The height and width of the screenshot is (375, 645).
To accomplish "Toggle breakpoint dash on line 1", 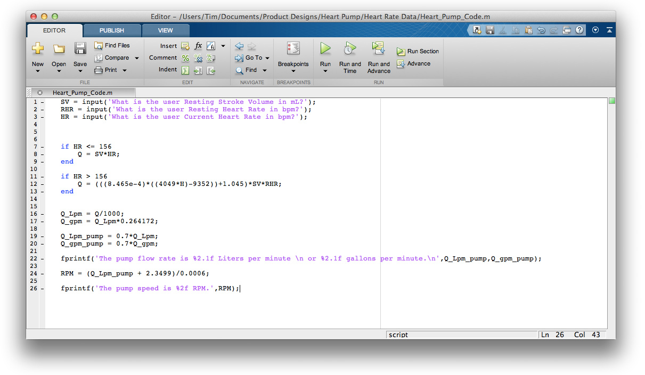I will click(42, 102).
